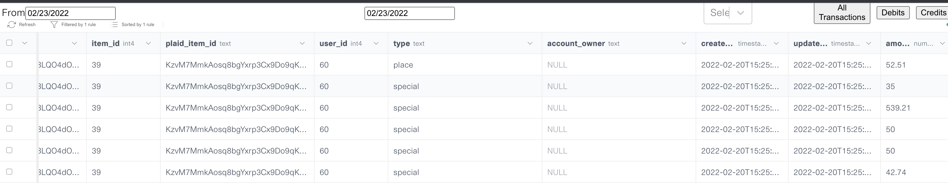Select checkbox for the 539.21 row
This screenshot has height=183, width=948.
[9, 107]
